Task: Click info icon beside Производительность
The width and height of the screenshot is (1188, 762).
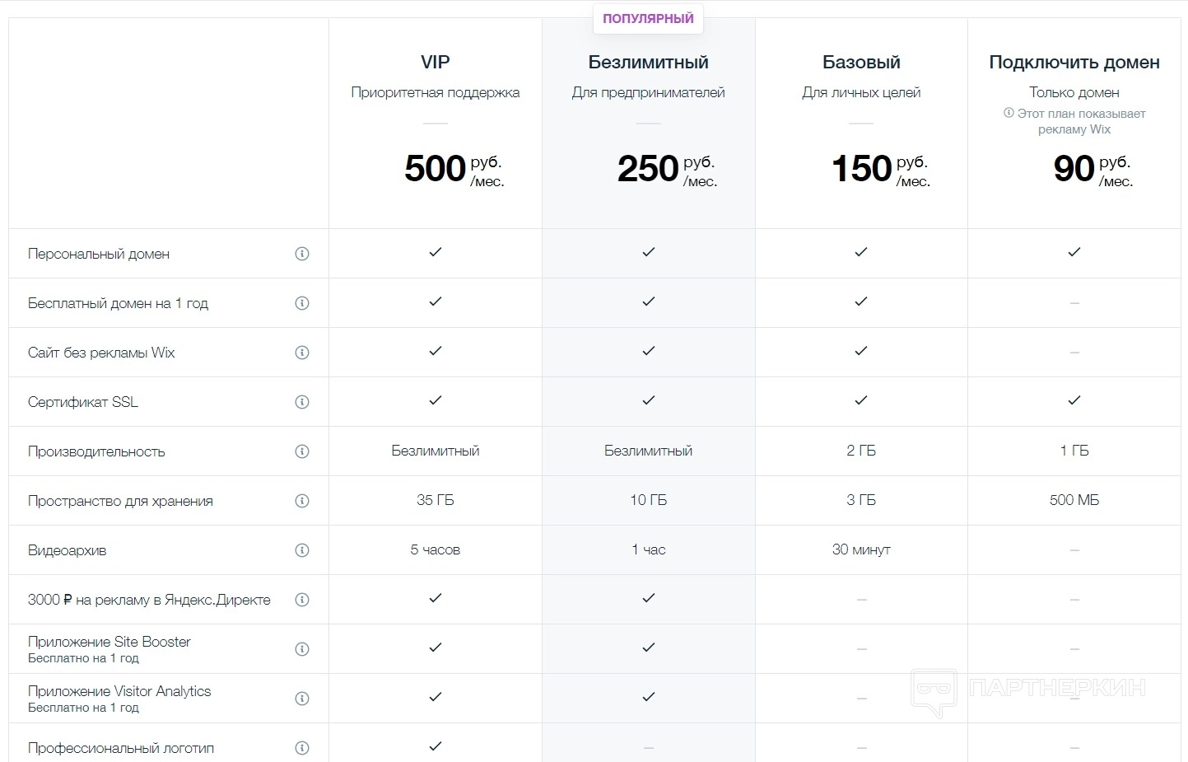Action: (x=302, y=451)
